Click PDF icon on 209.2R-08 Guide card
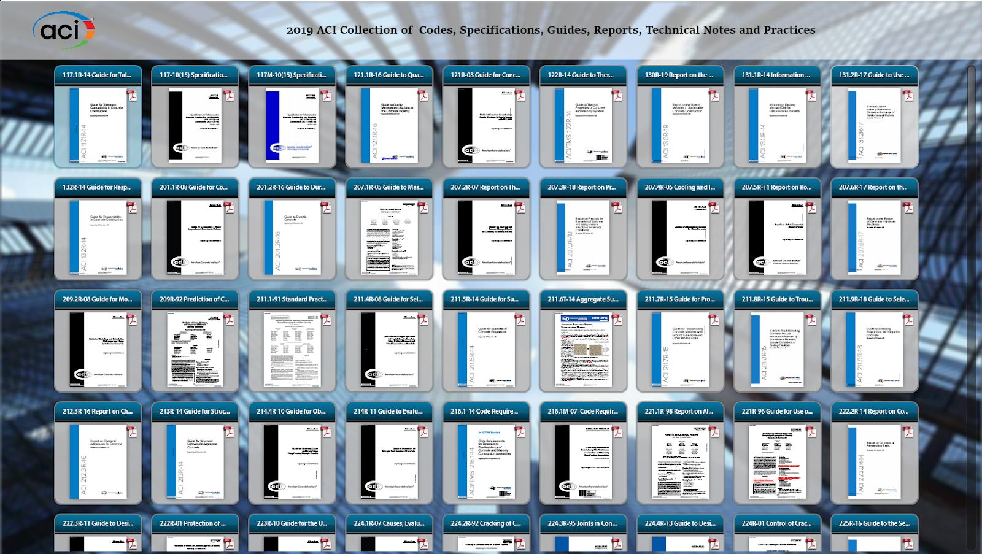 point(132,320)
